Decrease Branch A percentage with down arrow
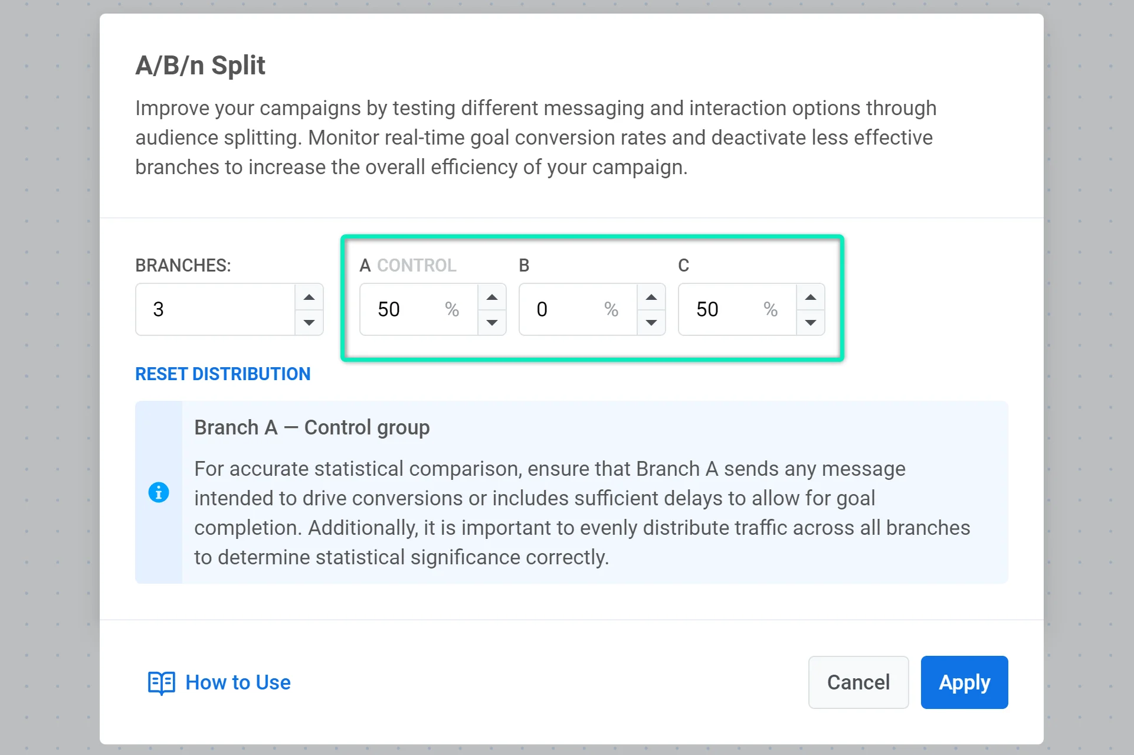Screen dimensions: 1134x755 click(492, 322)
